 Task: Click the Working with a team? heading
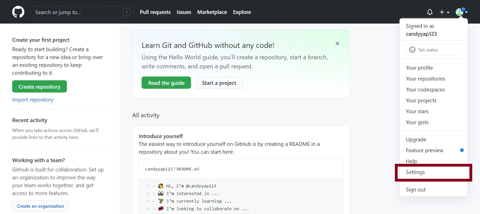(39, 160)
